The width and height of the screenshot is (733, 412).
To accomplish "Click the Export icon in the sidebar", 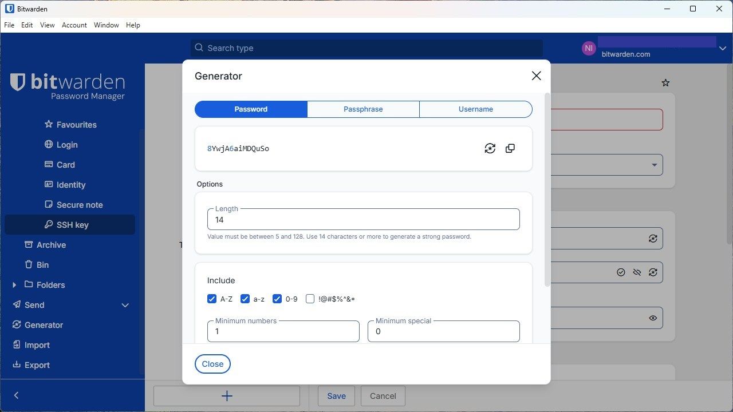I will tap(17, 365).
